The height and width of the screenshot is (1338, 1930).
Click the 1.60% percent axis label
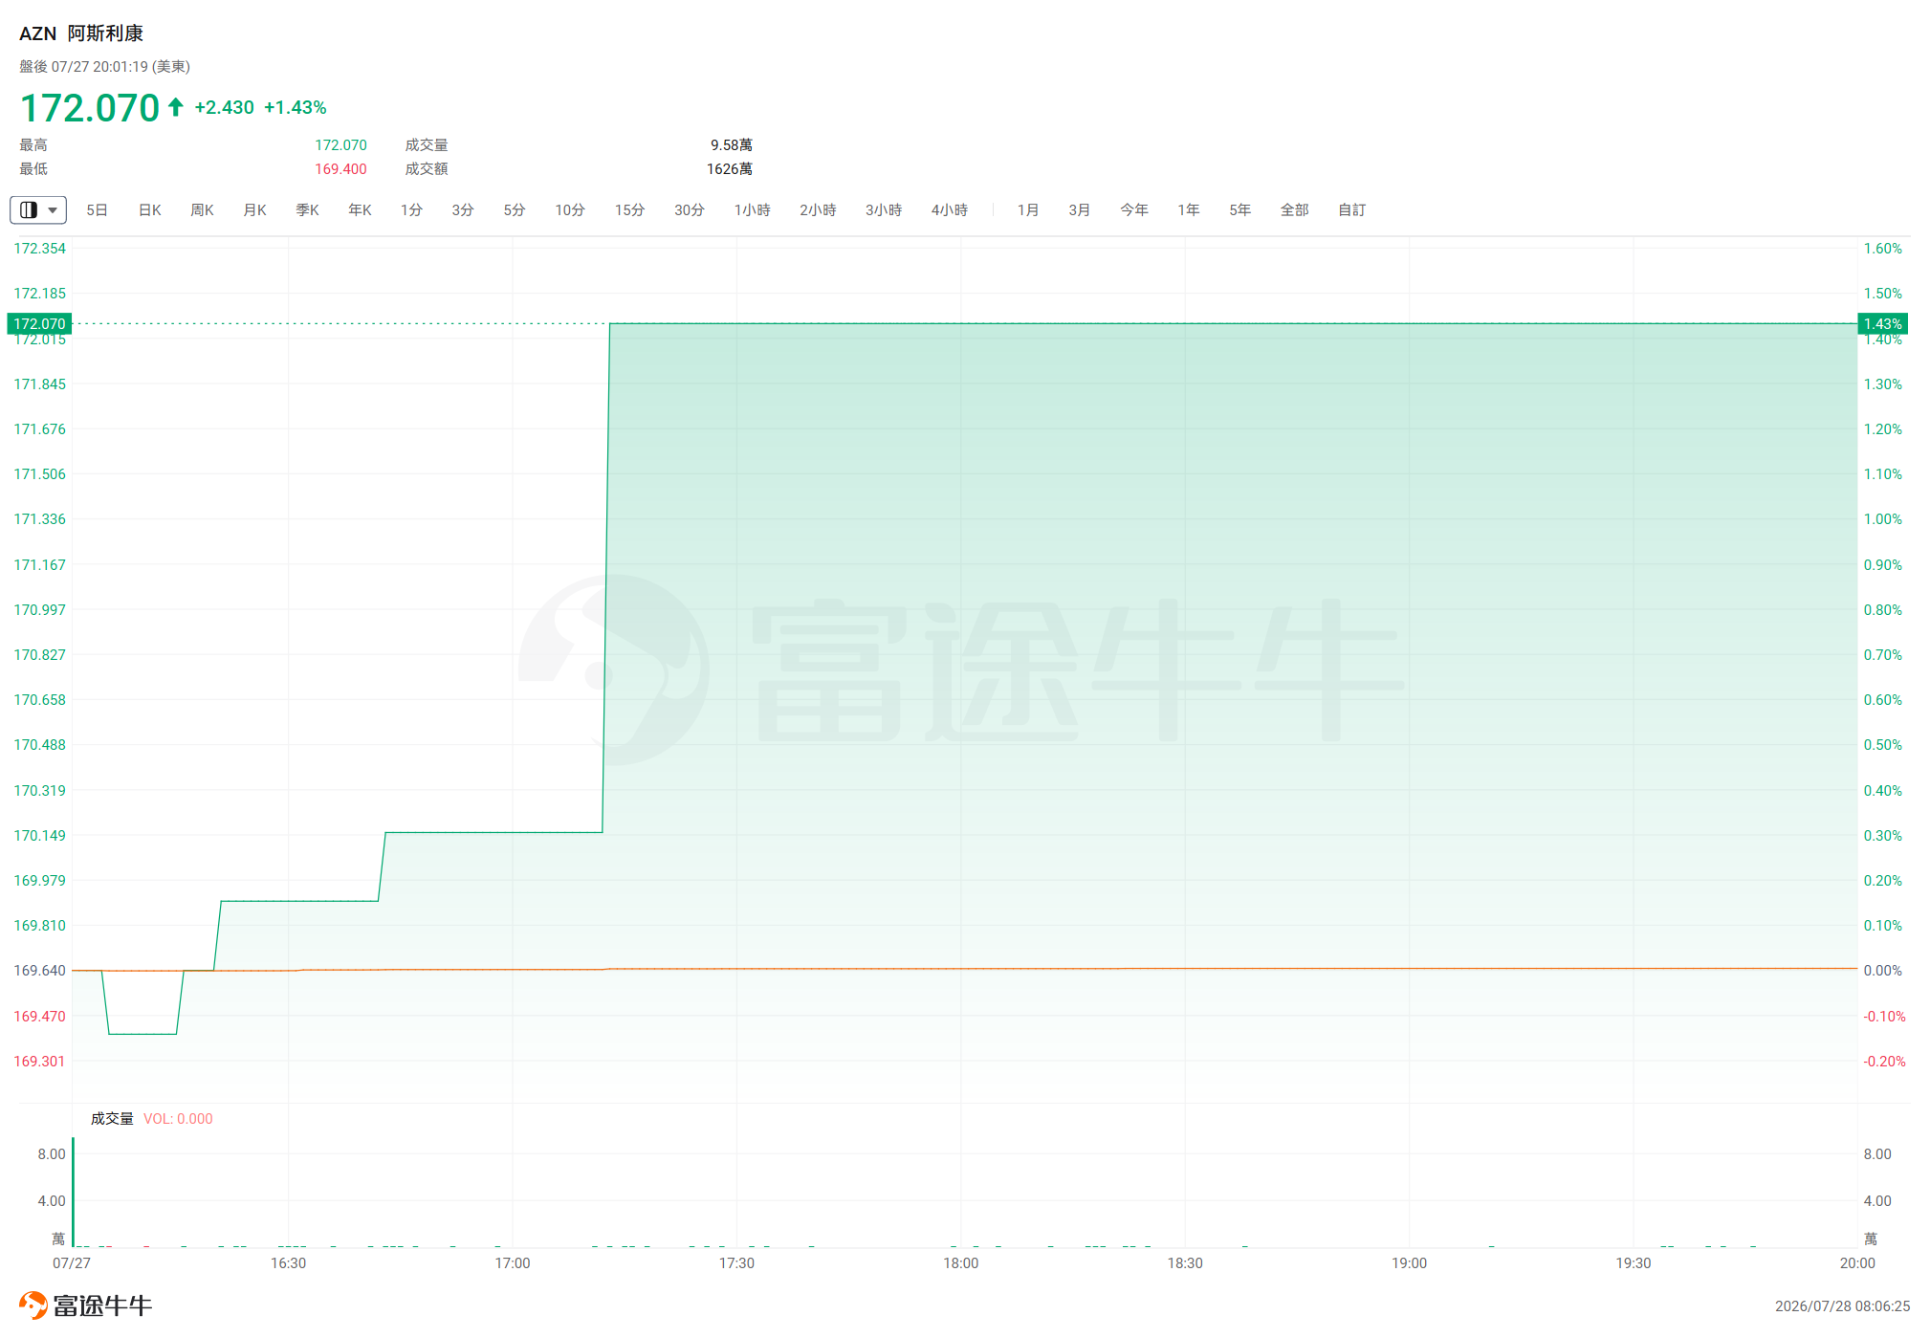[1883, 248]
